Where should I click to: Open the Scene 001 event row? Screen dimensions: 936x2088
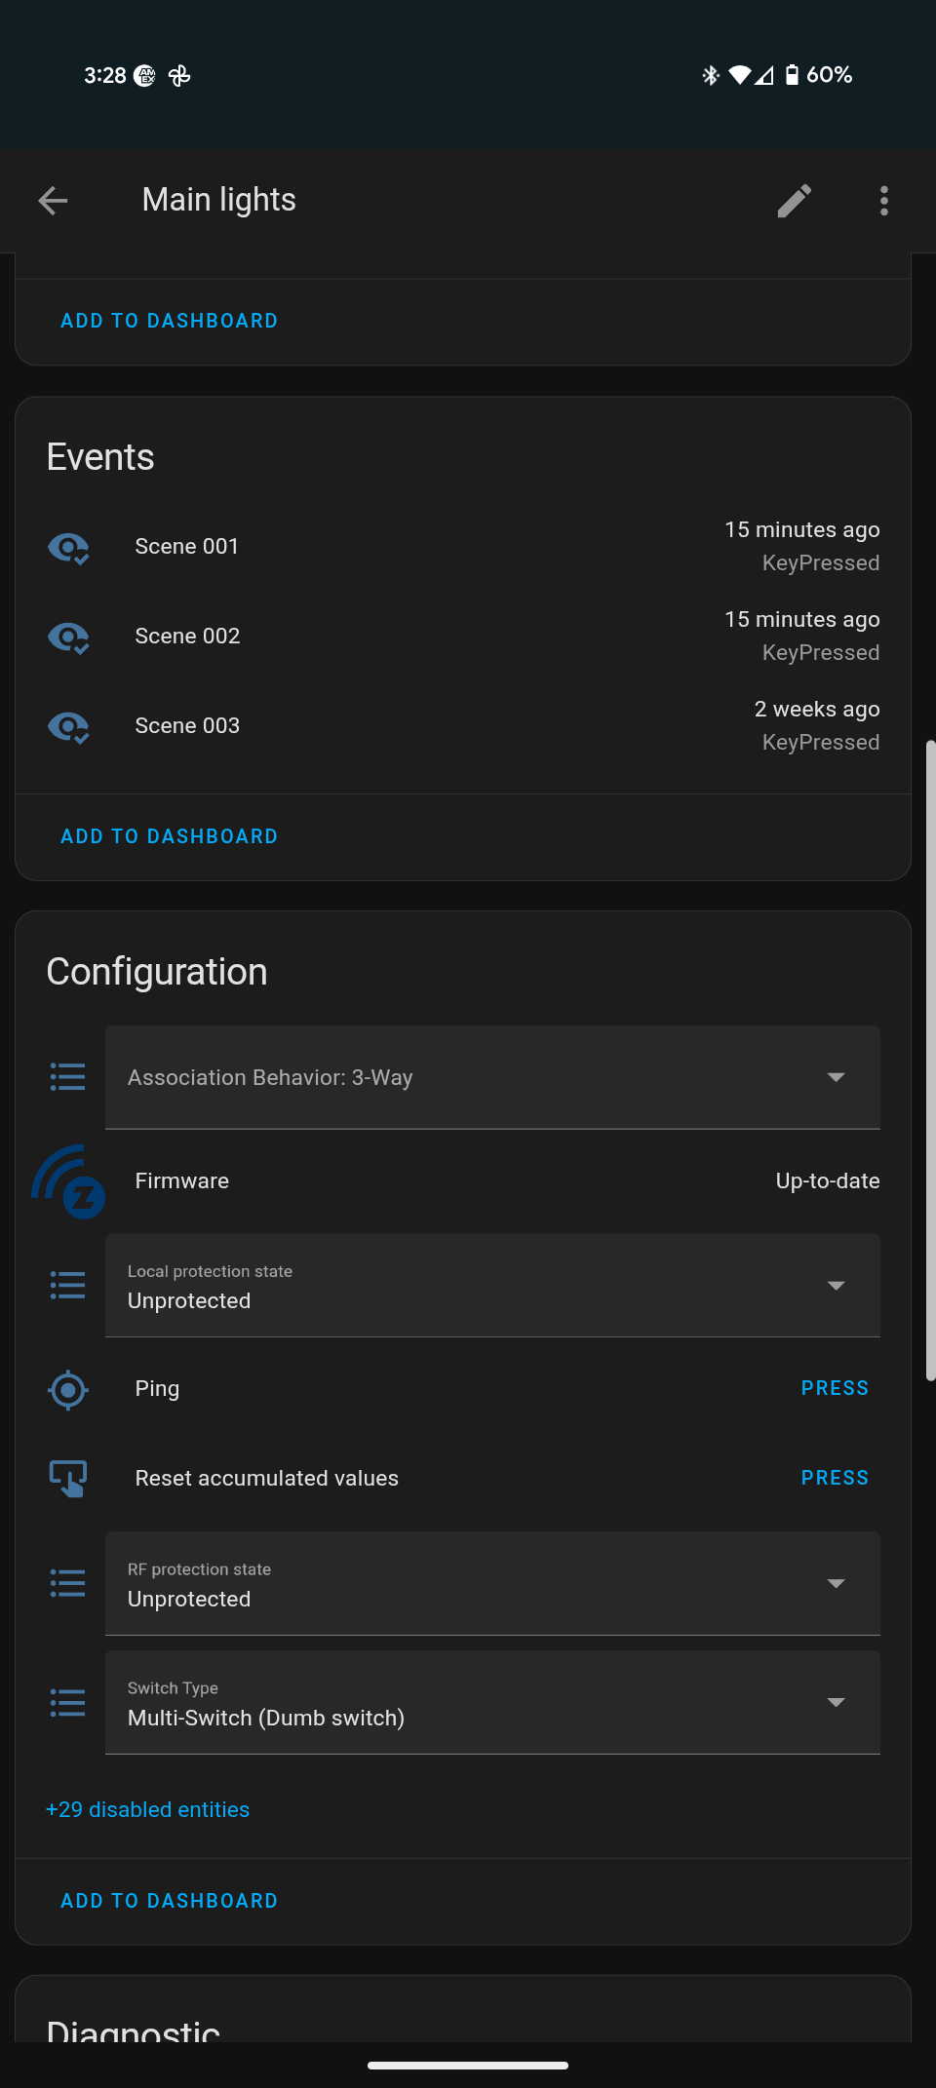pos(463,547)
